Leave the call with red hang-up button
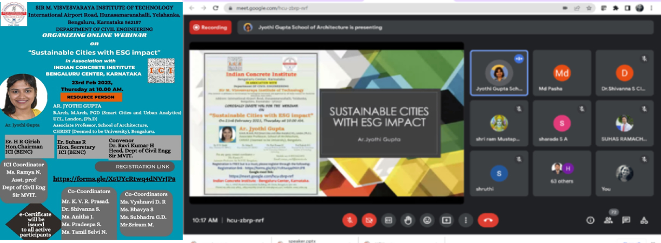 (488, 220)
